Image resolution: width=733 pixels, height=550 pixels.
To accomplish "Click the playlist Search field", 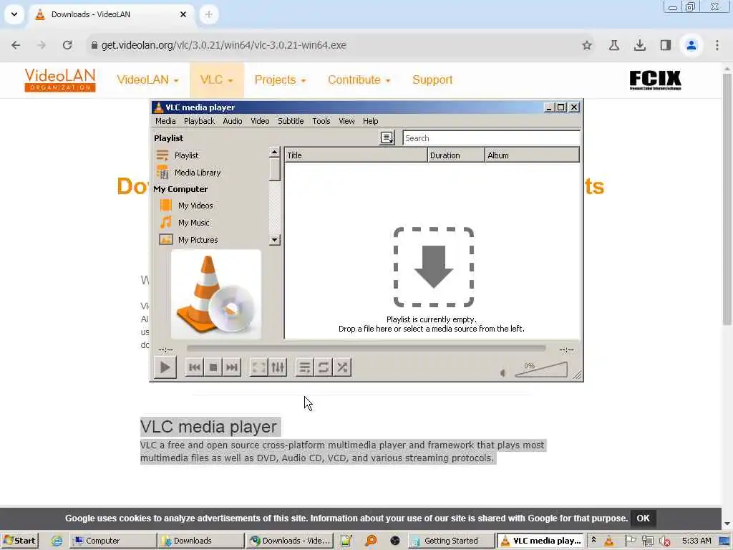I will pos(491,138).
